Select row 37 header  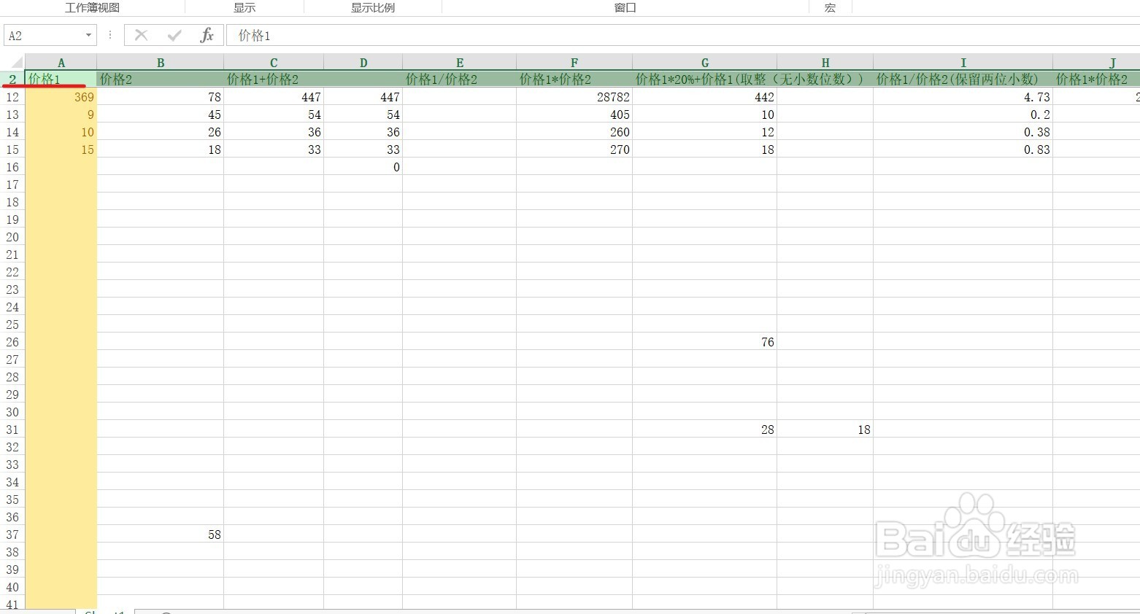click(12, 535)
